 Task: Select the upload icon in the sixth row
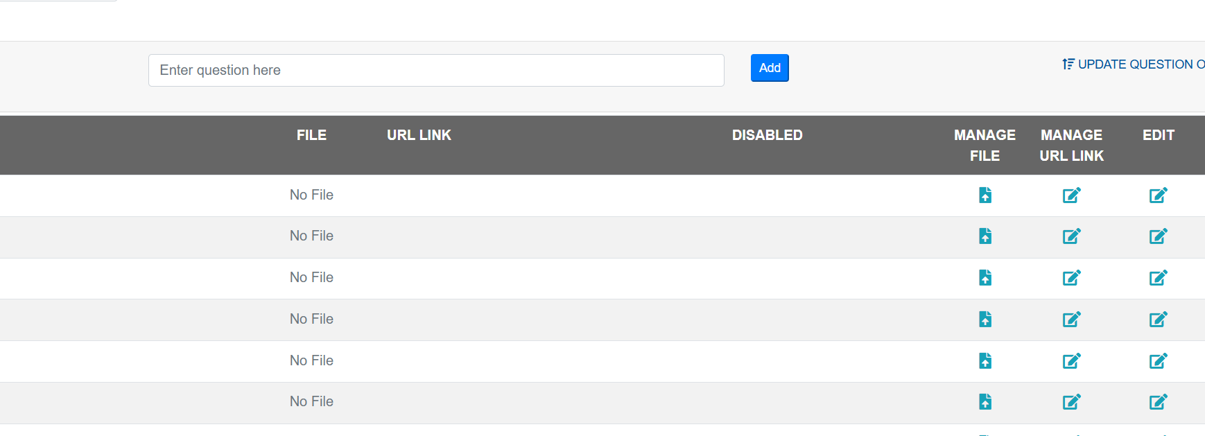985,402
